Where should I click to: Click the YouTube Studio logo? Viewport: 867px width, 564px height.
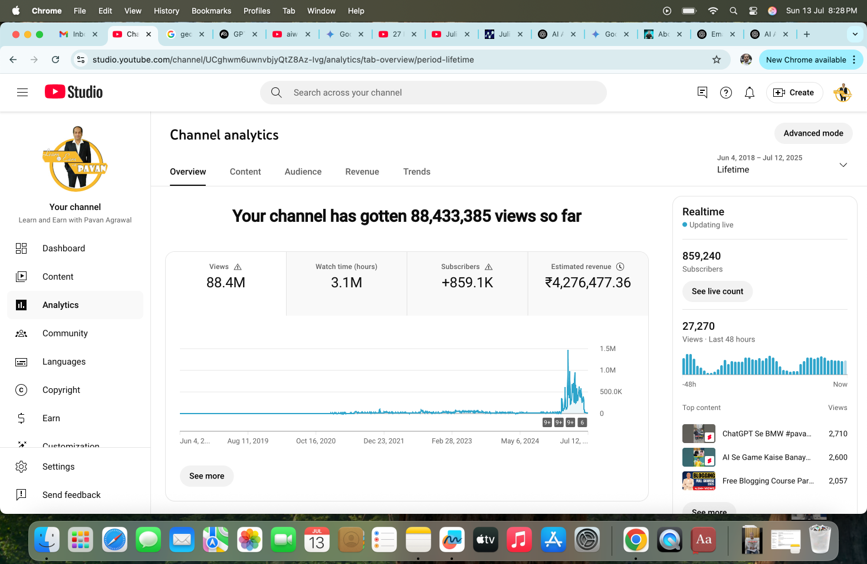(74, 92)
